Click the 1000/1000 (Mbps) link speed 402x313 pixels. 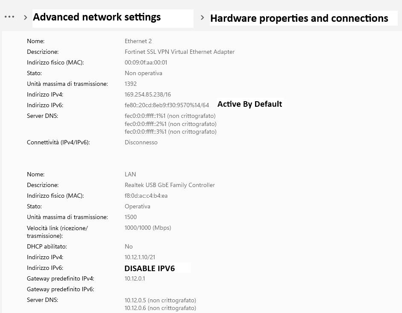point(148,228)
